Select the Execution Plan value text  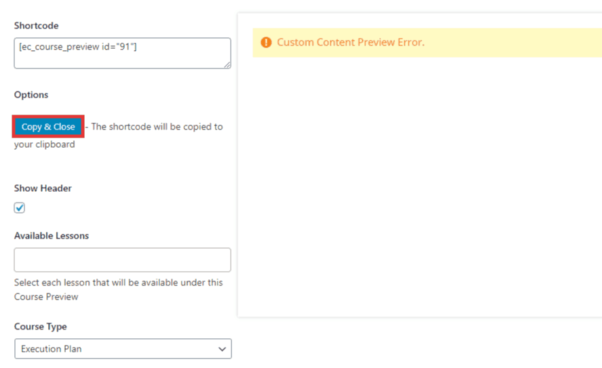coord(51,349)
